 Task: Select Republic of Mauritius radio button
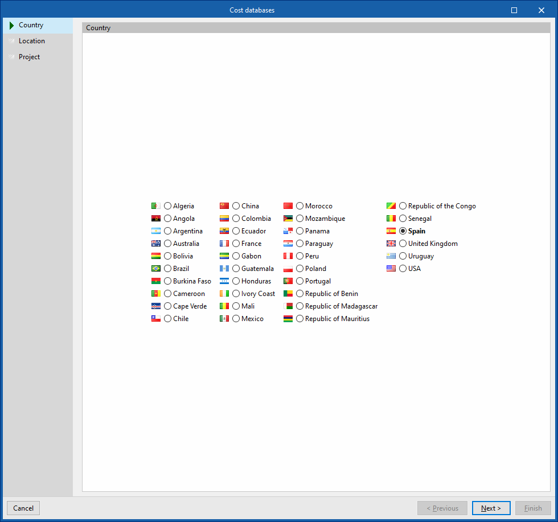(299, 318)
